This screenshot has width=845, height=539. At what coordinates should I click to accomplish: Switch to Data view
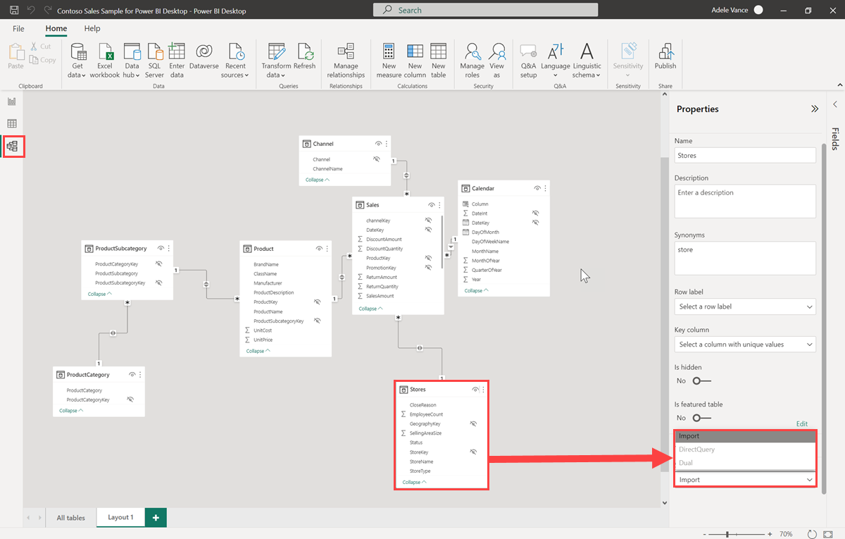[x=11, y=124]
